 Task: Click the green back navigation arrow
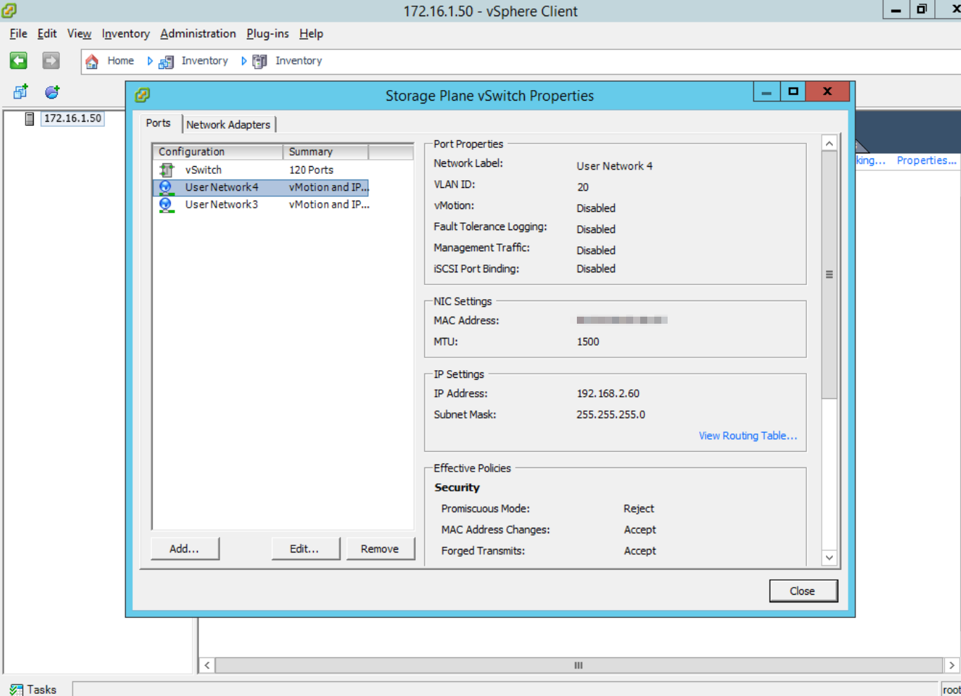pos(18,61)
